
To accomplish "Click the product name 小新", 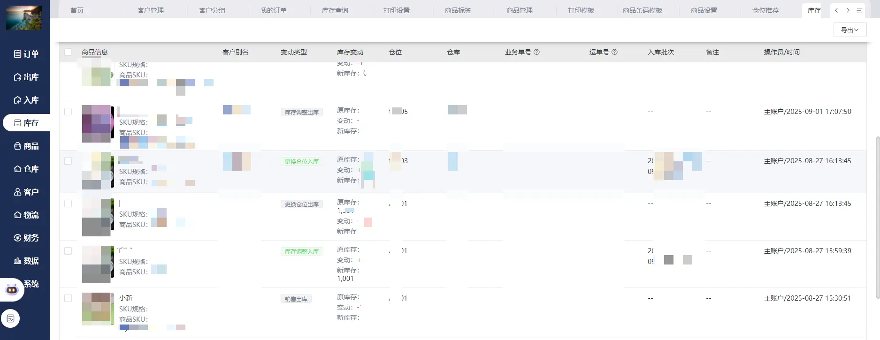I will coord(126,298).
